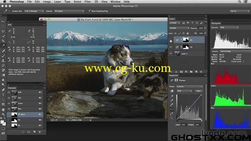Open Fill slider dropdown arrow

[205, 33]
